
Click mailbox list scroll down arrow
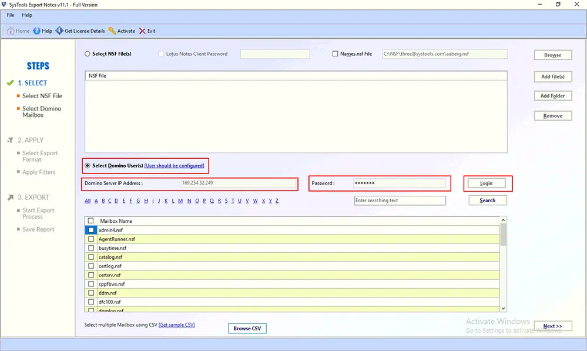click(x=503, y=308)
